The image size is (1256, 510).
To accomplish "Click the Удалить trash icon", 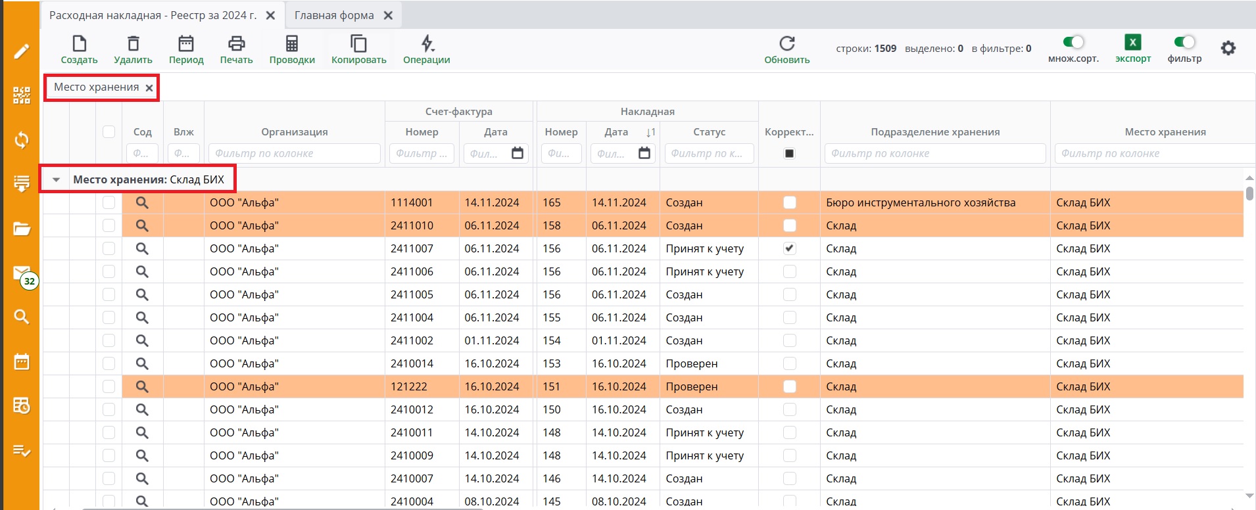I will tap(133, 44).
